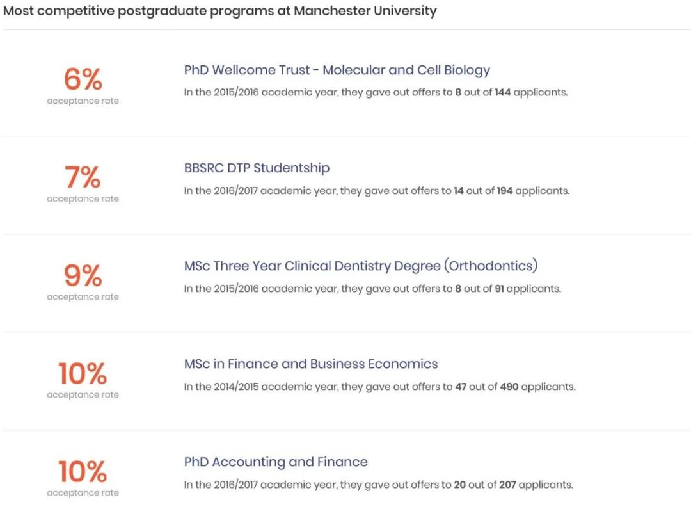Click the 10% rate beside MSc Finance
This screenshot has height=525, width=691.
point(83,373)
